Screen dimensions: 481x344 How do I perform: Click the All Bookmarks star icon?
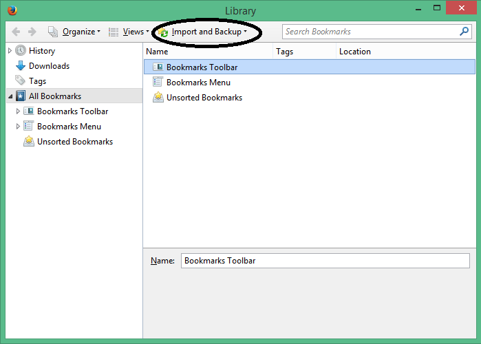tap(21, 96)
